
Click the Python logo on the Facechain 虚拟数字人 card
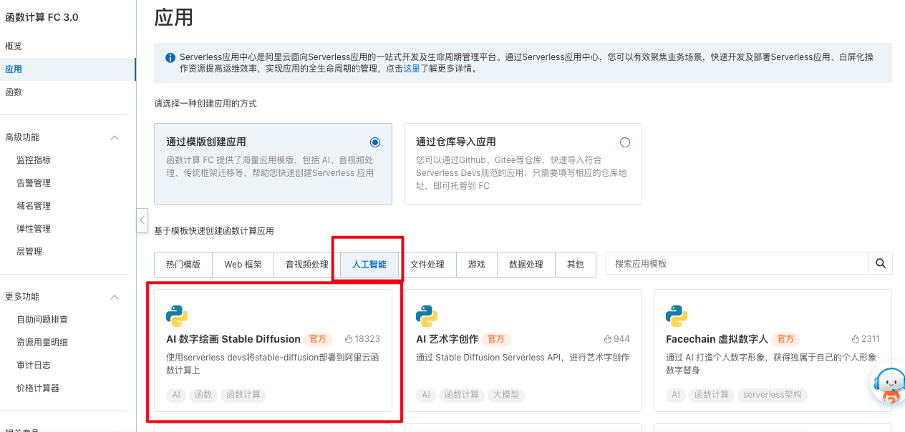pos(677,316)
